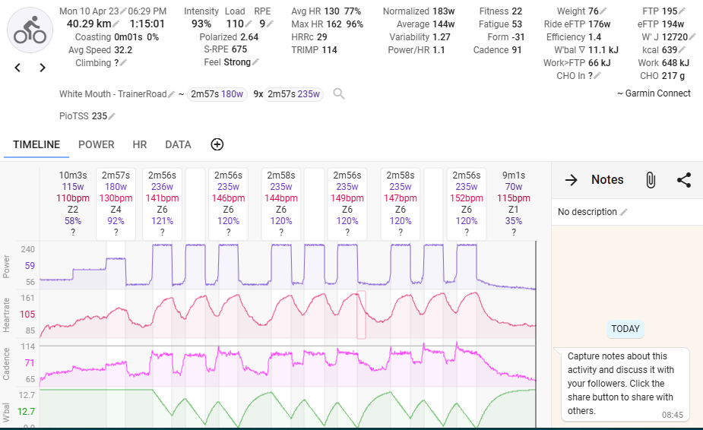This screenshot has height=430, width=703.
Task: Switch to the DATA tab
Action: (178, 144)
